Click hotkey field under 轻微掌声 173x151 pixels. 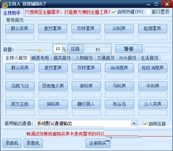pyautogui.click(x=153, y=37)
